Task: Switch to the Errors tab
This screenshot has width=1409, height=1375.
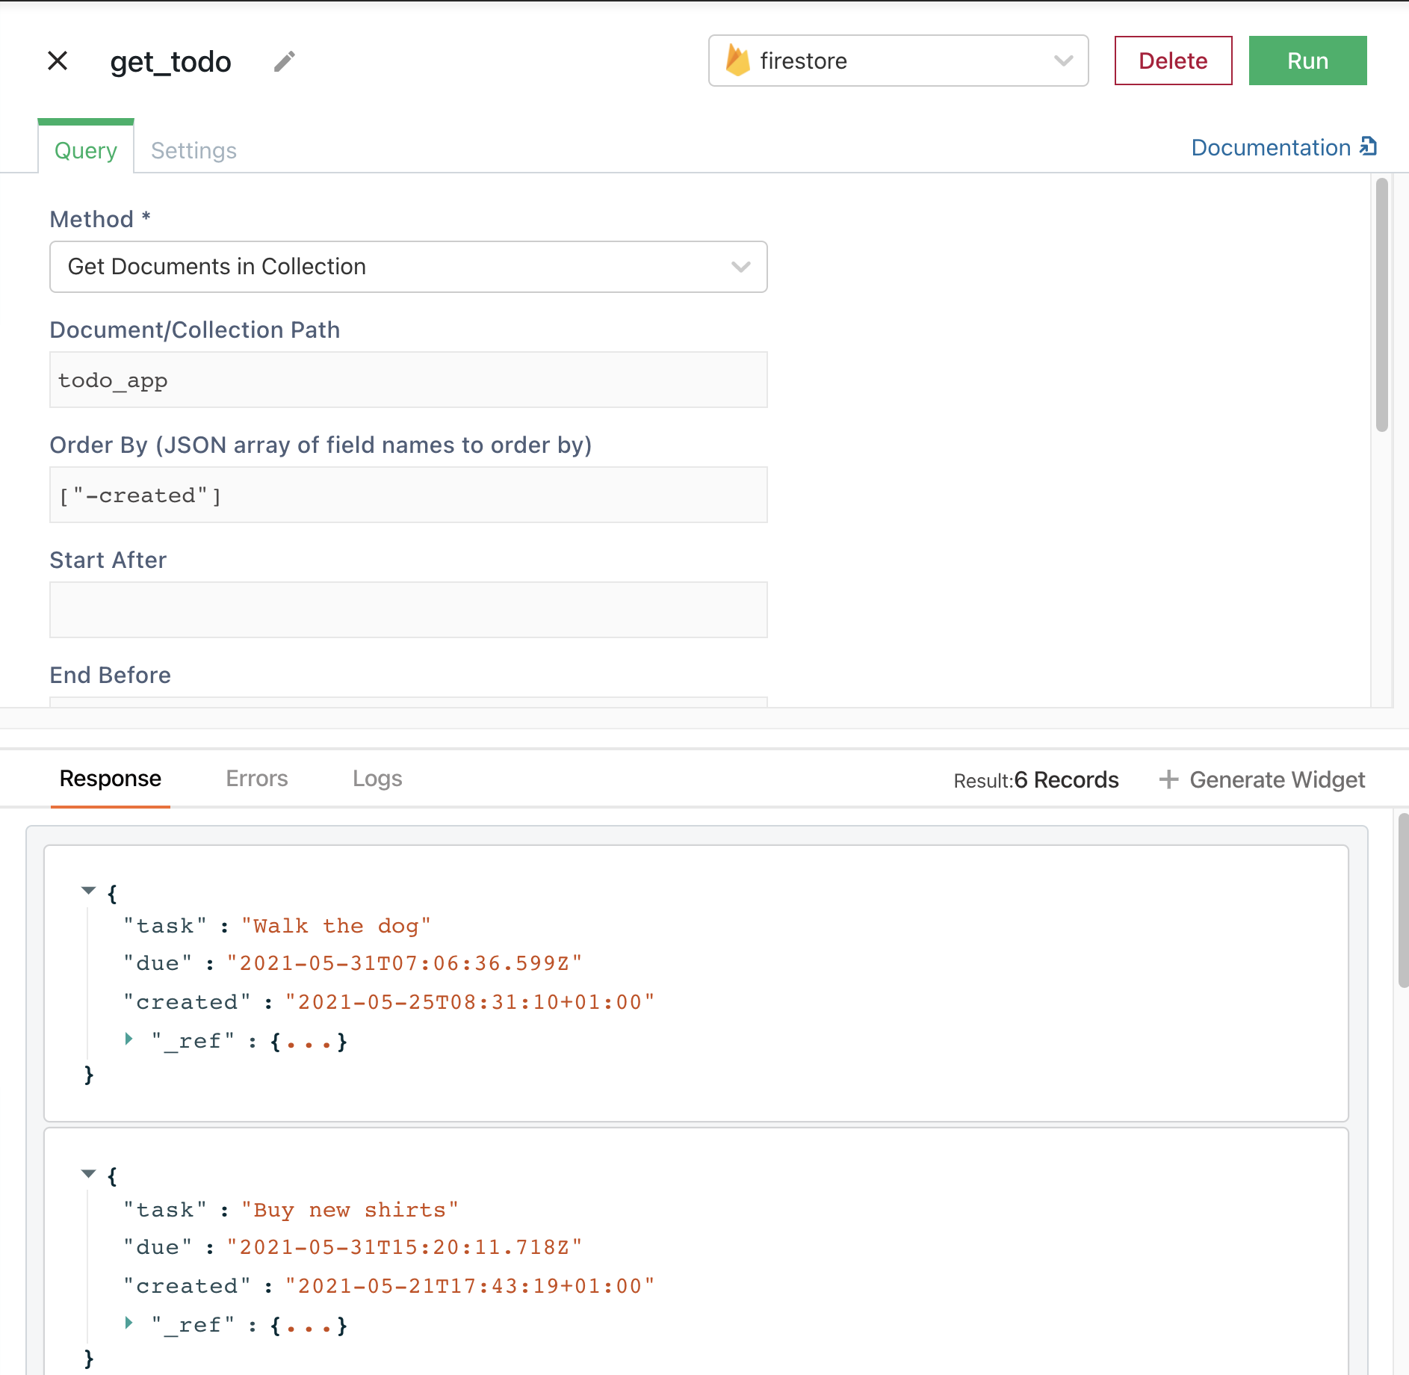Action: 257,778
